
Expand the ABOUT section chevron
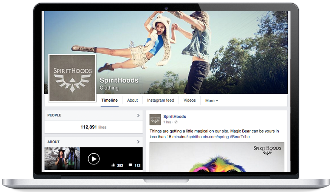138,142
